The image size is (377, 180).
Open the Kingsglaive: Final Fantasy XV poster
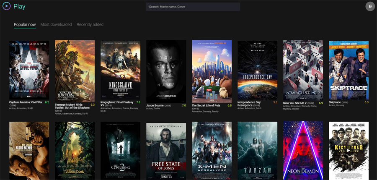tap(121, 70)
